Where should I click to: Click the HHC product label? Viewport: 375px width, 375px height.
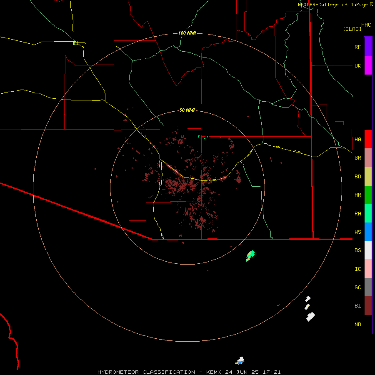(x=366, y=25)
